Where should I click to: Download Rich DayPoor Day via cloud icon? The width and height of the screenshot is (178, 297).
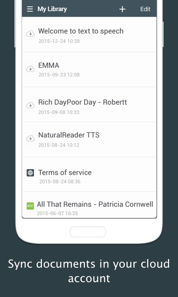pos(30,105)
